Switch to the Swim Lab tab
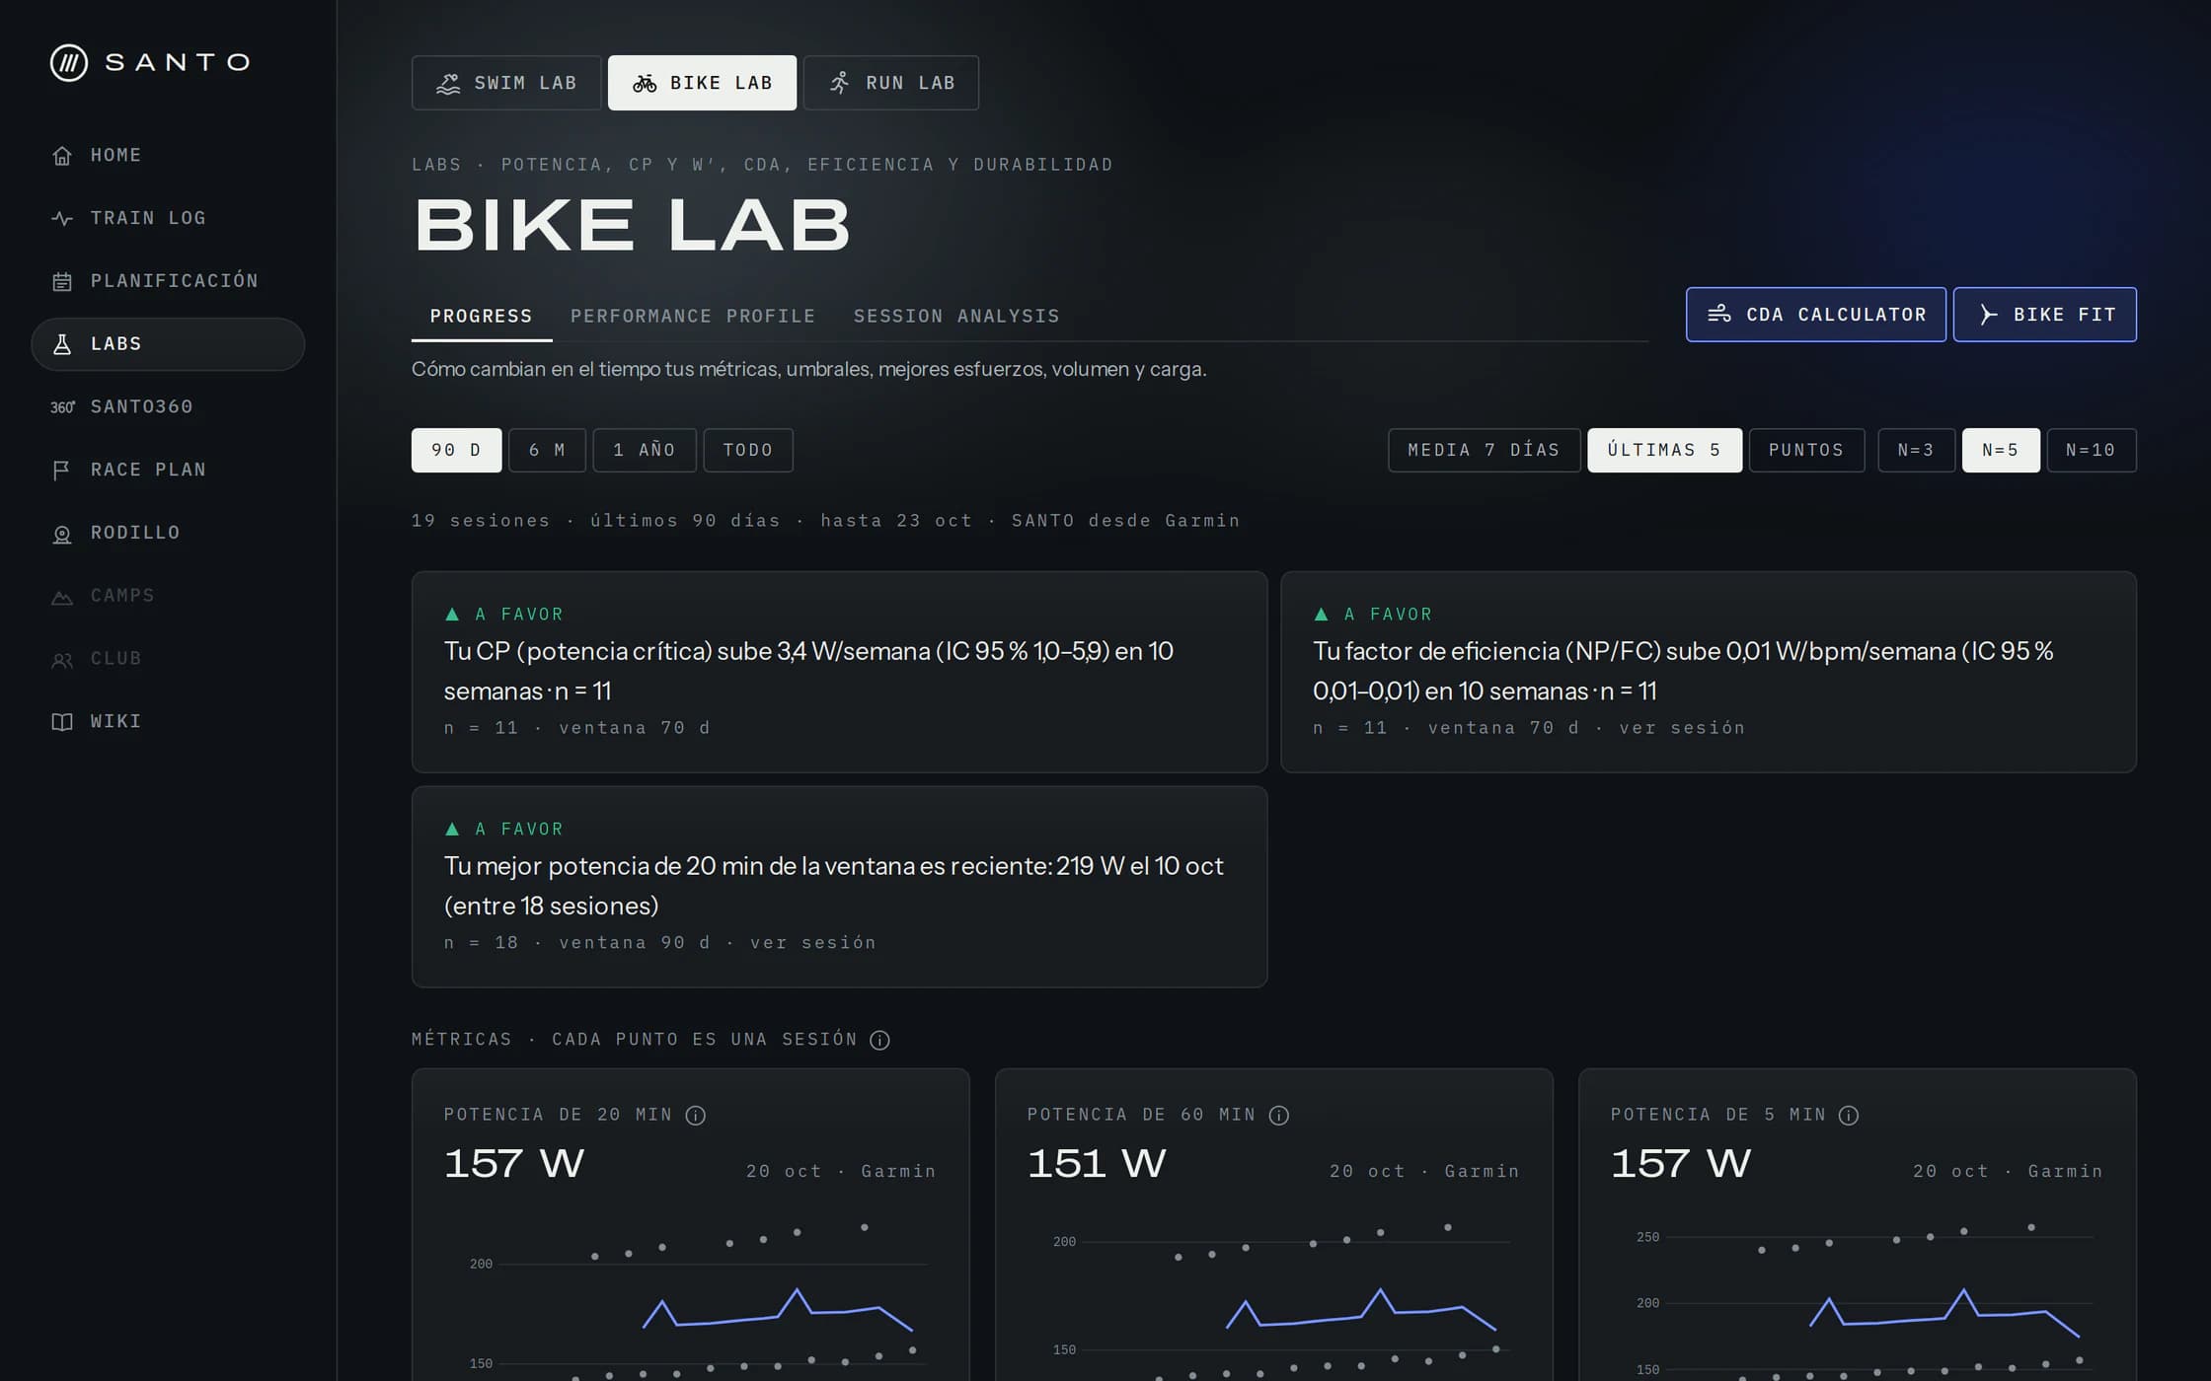This screenshot has width=2211, height=1381. tap(506, 83)
